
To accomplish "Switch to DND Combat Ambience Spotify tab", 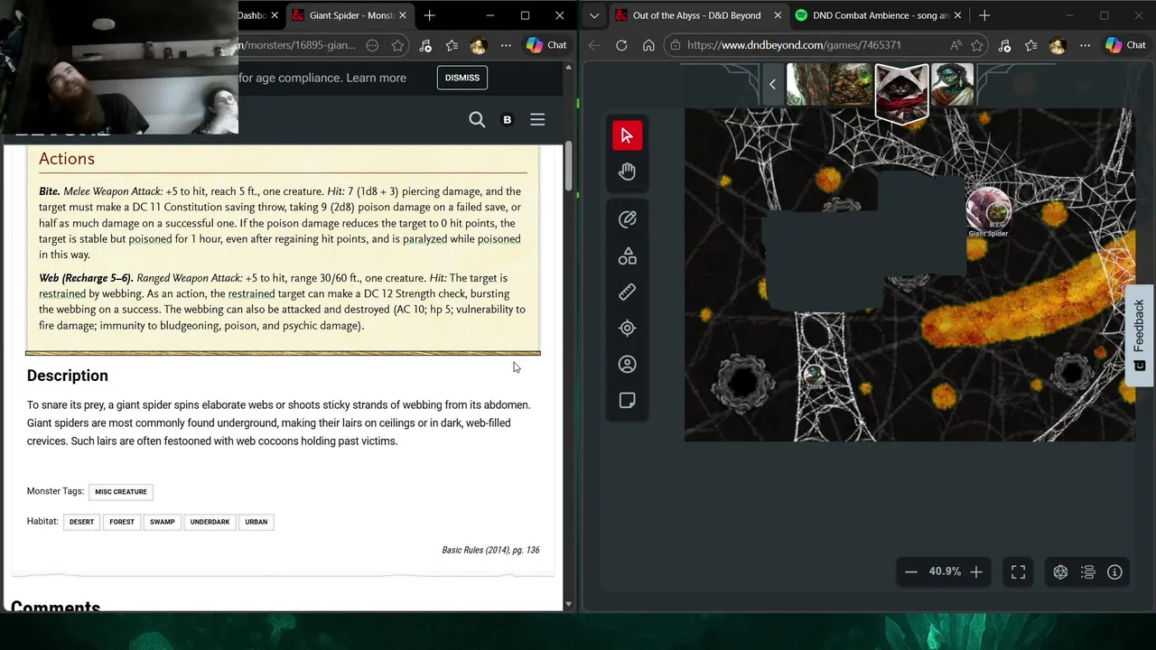I will point(881,15).
